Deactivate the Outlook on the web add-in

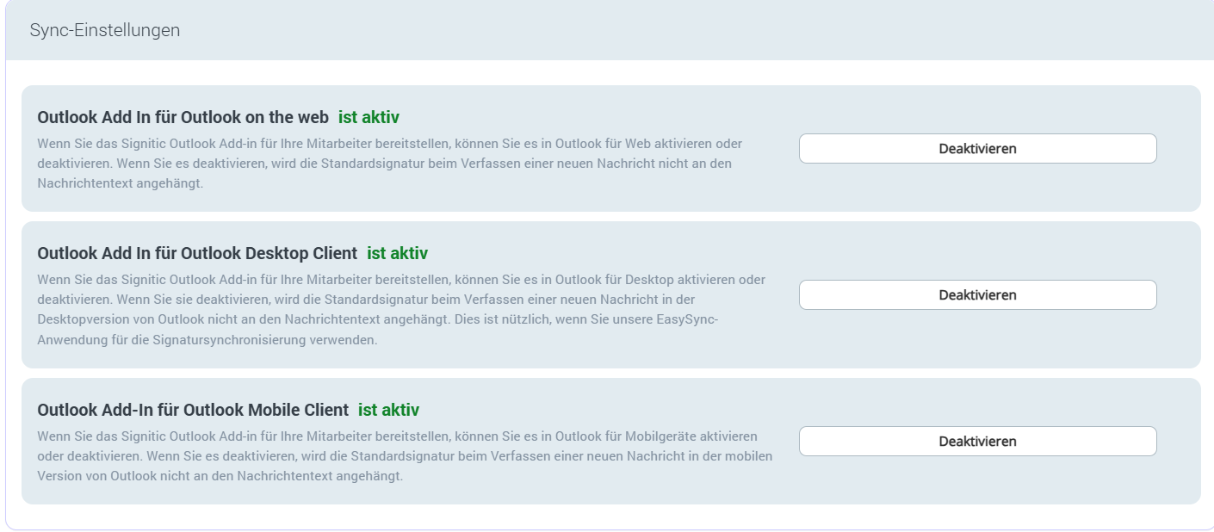977,148
